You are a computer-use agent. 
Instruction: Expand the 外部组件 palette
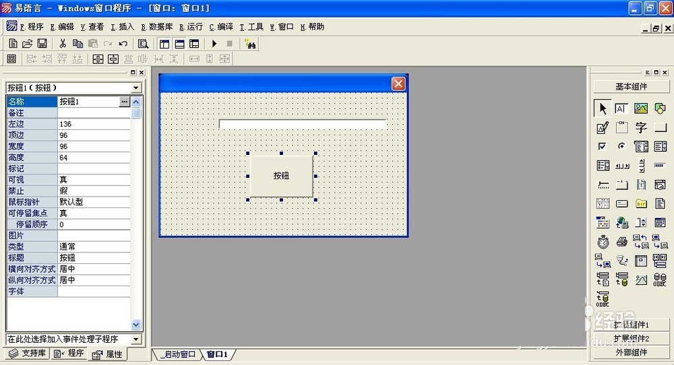631,353
